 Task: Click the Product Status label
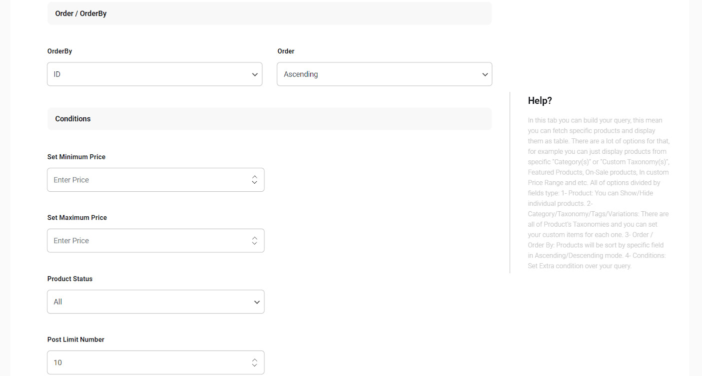(x=70, y=279)
